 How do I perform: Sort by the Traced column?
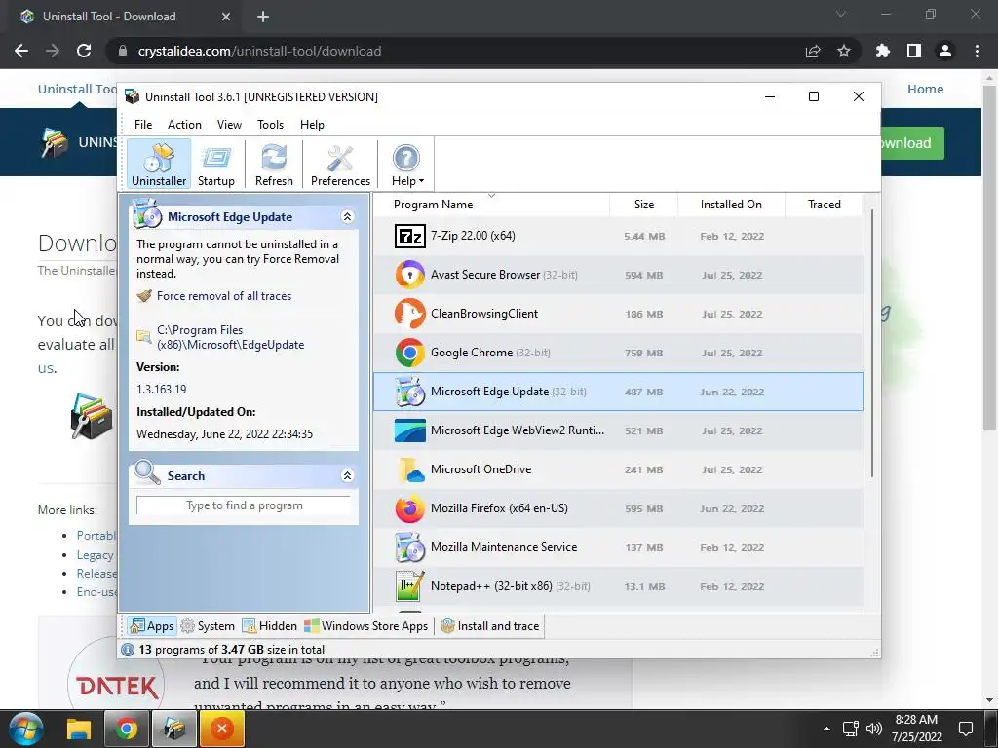point(824,205)
